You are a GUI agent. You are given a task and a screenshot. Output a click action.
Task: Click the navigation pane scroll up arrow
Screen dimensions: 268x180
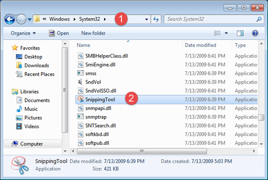pyautogui.click(x=65, y=44)
